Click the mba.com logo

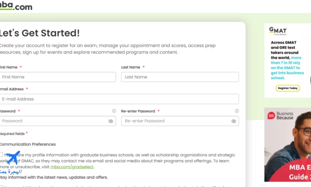(x=16, y=6)
